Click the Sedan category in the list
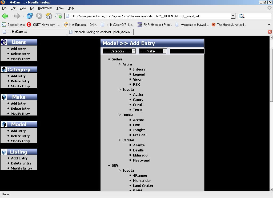Viewport: 273px width, 198px height. tap(117, 59)
